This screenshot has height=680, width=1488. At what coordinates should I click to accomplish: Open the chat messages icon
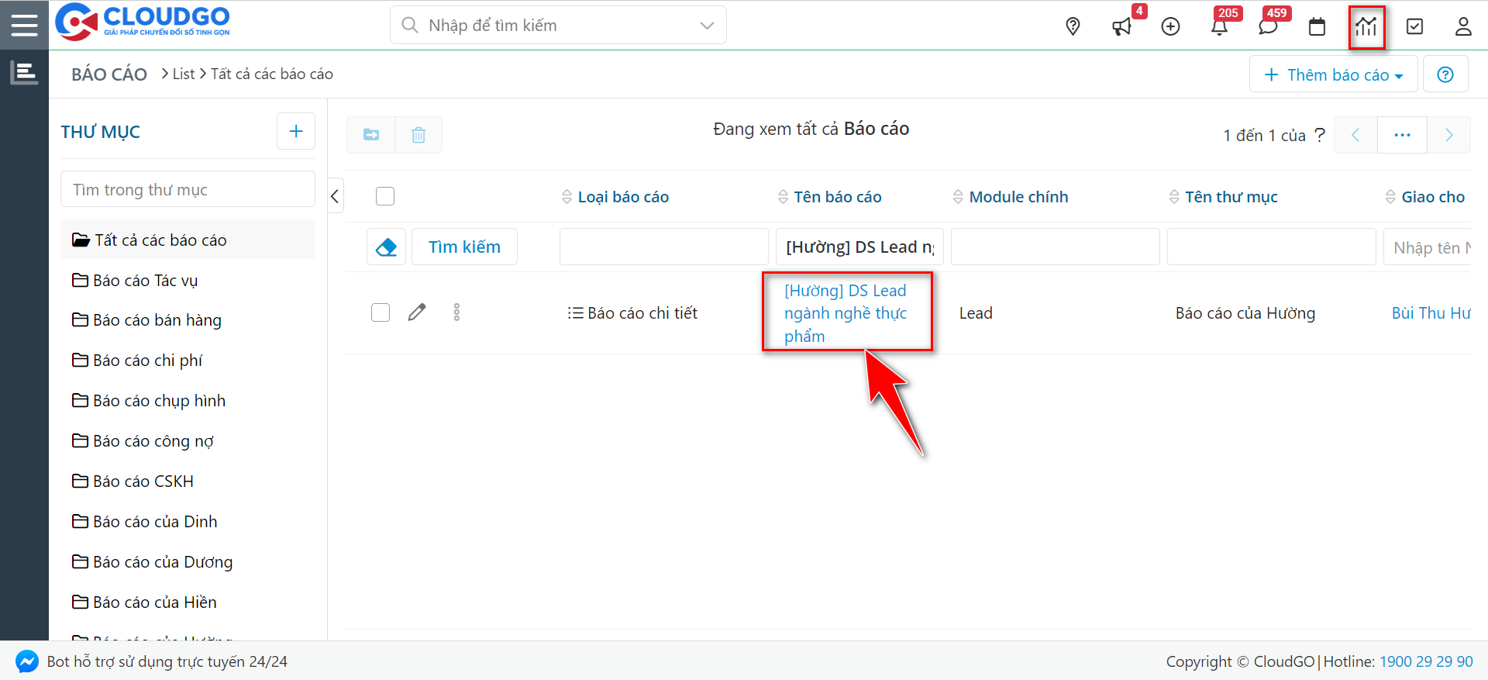click(1268, 27)
